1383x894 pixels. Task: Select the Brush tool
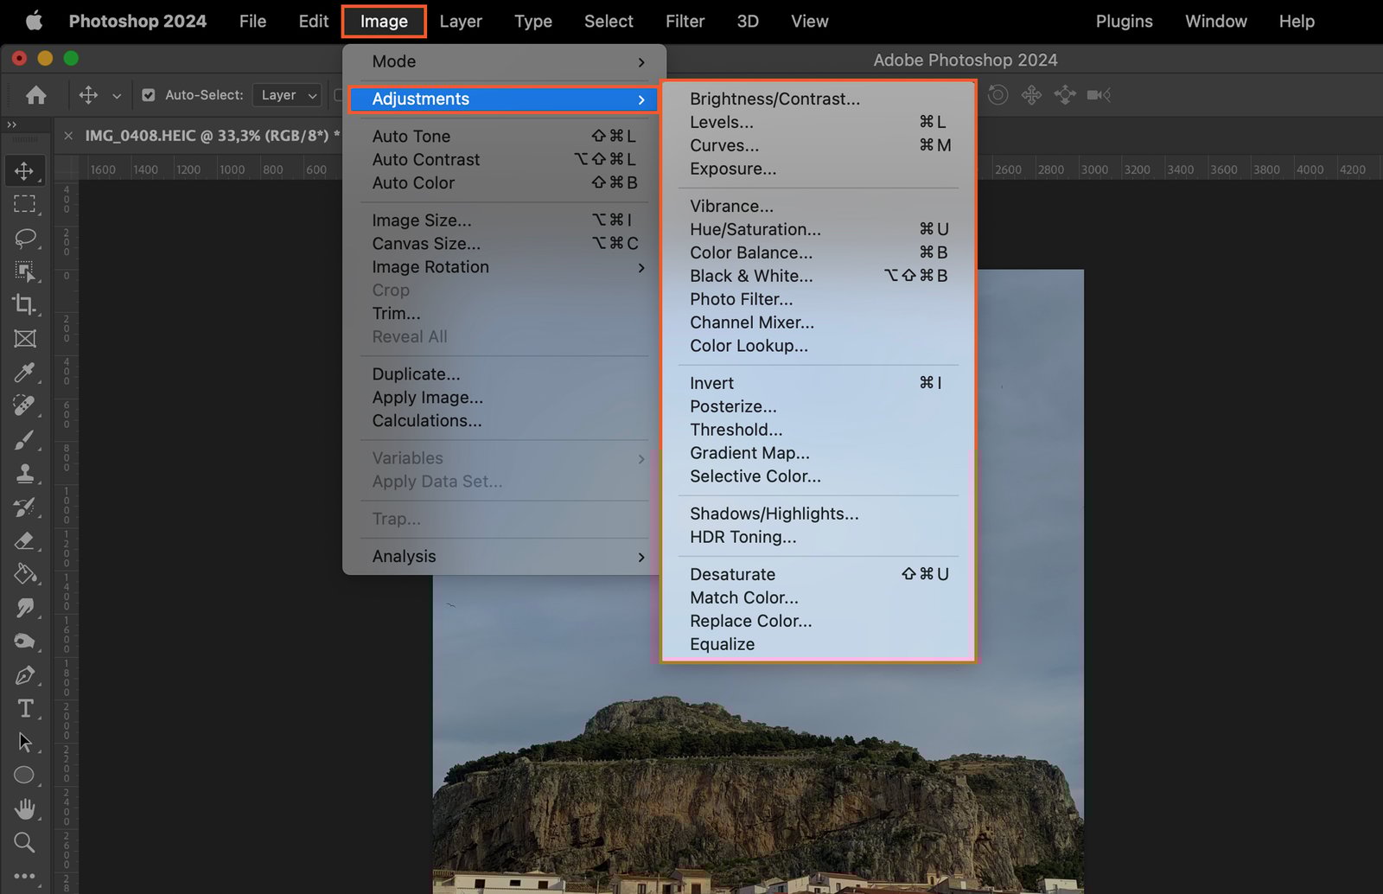coord(24,440)
